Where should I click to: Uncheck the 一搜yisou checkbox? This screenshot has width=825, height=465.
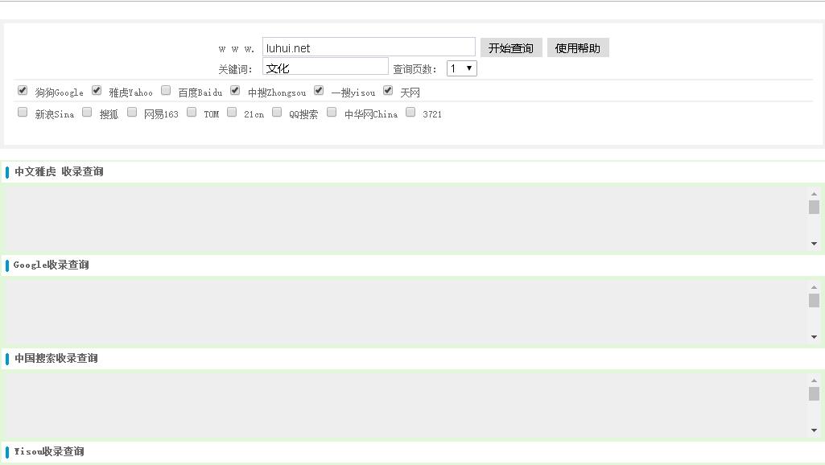(319, 90)
